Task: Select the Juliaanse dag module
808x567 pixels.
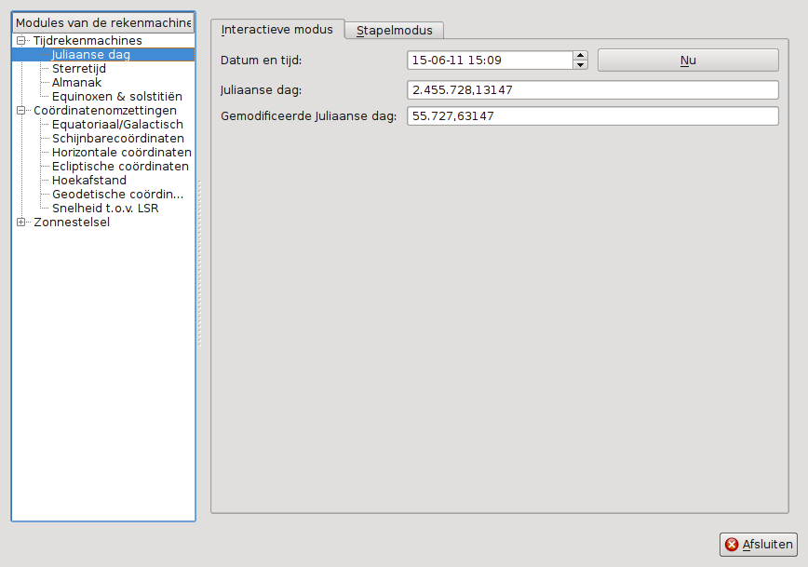Action: (x=91, y=55)
